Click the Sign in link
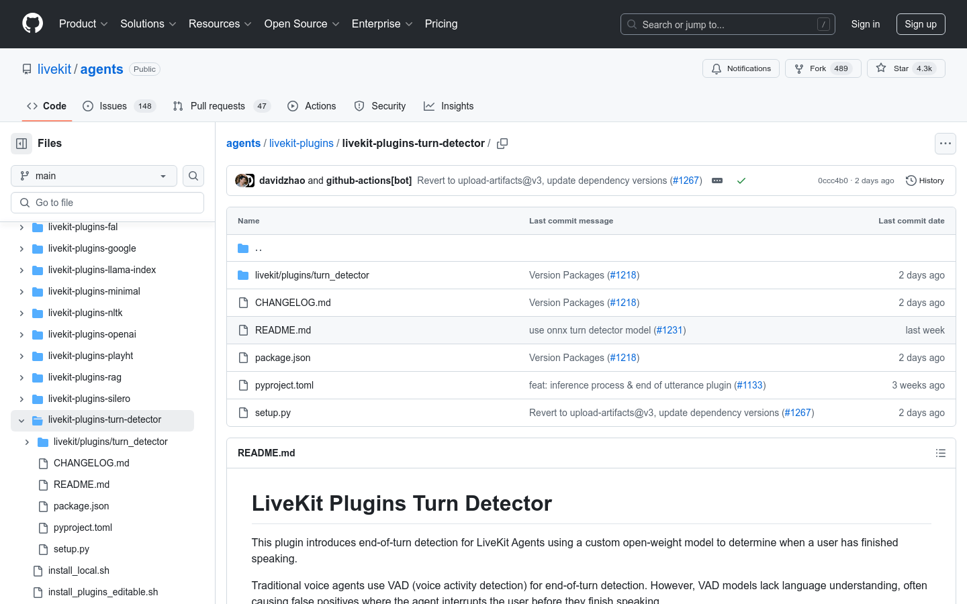This screenshot has width=967, height=604. pyautogui.click(x=865, y=24)
